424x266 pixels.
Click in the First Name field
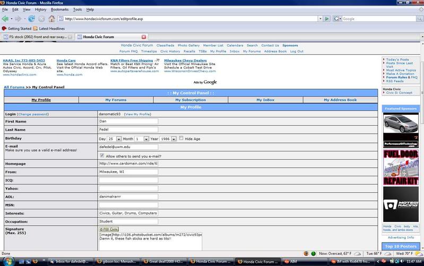tap(128, 121)
